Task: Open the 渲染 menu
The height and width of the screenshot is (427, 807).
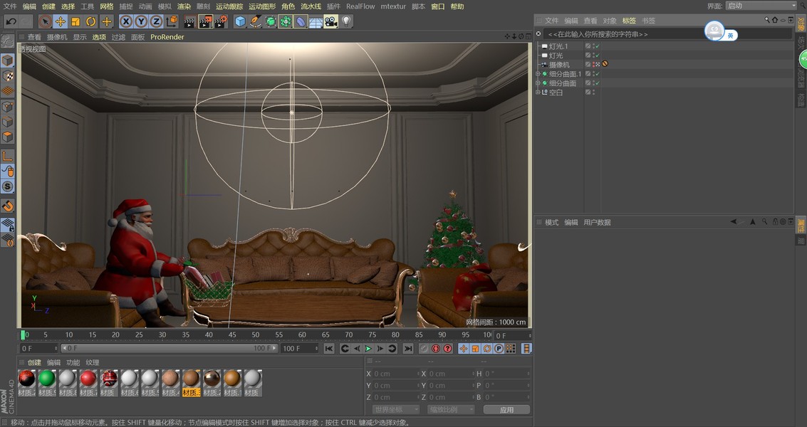Action: [184, 6]
